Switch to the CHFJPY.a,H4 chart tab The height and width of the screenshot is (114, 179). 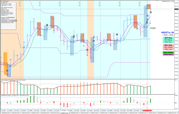tap(104, 113)
